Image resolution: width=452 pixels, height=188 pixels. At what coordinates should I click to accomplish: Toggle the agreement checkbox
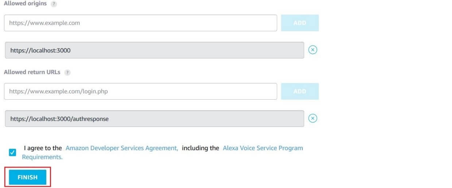pos(12,152)
